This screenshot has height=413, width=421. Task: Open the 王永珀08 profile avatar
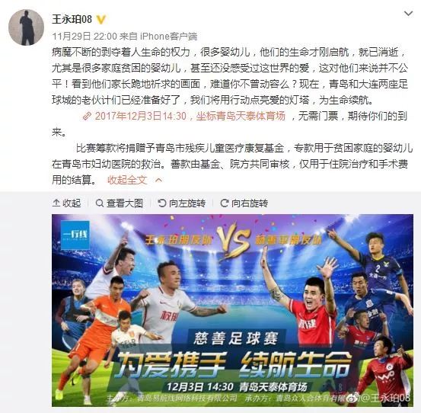coord(27,27)
